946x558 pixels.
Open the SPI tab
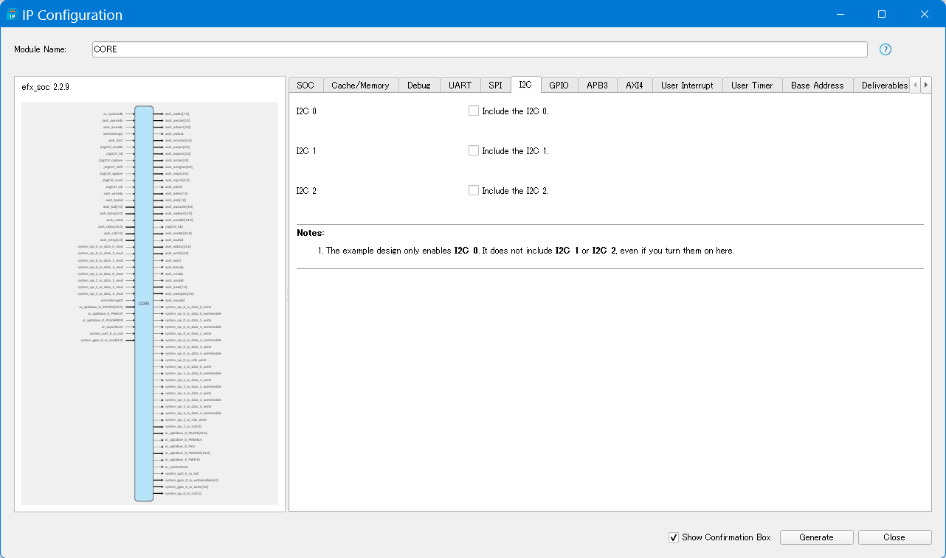tap(495, 86)
